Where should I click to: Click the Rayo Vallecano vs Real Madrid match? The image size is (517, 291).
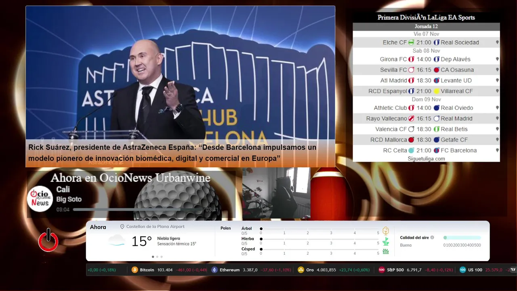pos(426,119)
